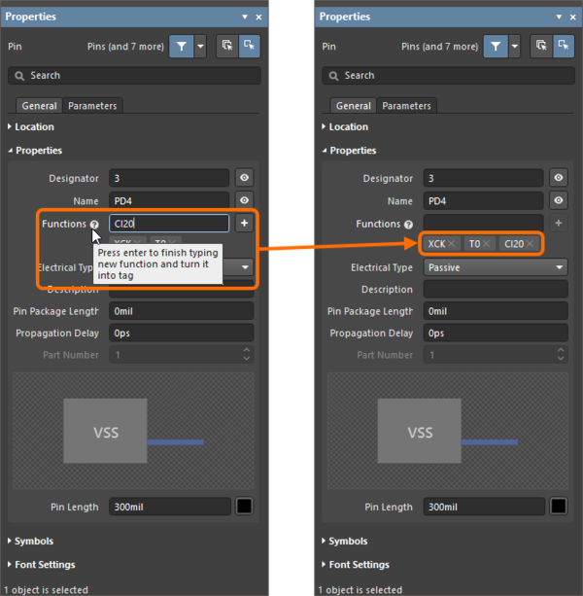Image resolution: width=583 pixels, height=596 pixels.
Task: Switch to Parameters tab in left panel
Action: tap(92, 106)
